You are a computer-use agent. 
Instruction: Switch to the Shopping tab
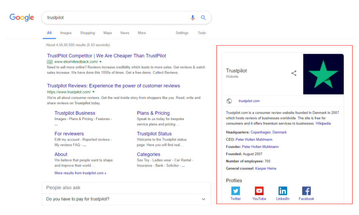click(87, 33)
